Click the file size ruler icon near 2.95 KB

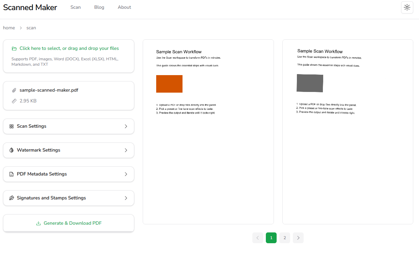click(14, 101)
